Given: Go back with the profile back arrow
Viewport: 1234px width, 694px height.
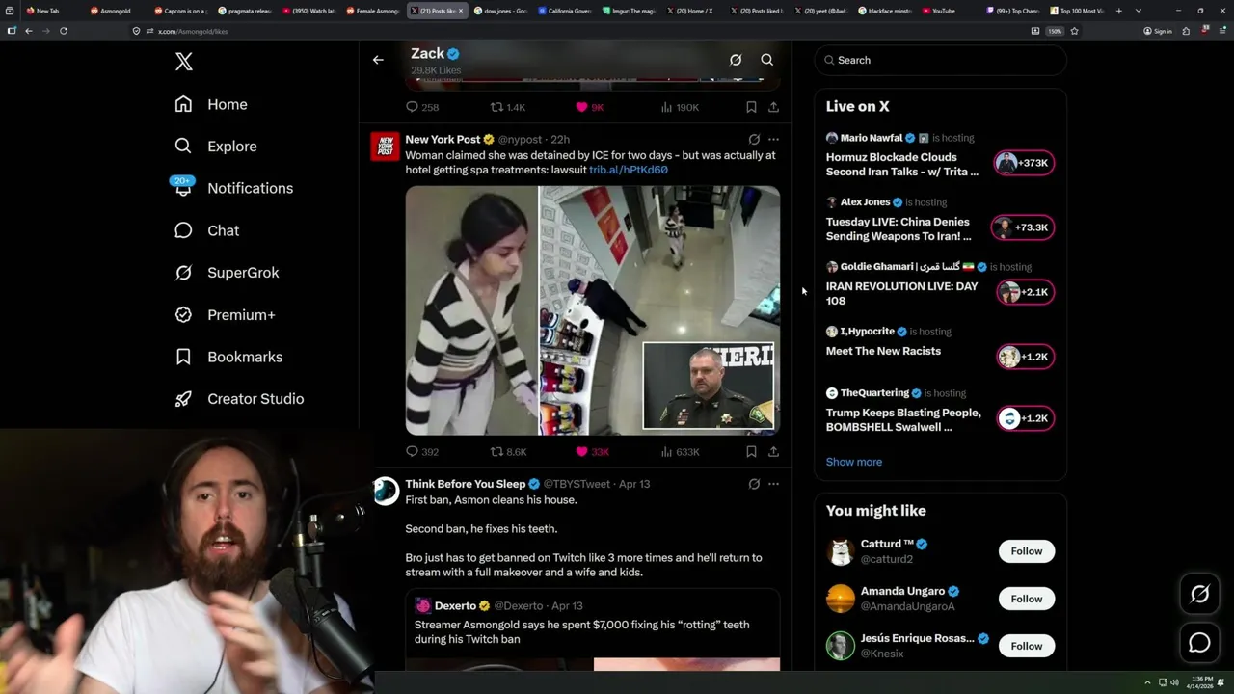Looking at the screenshot, I should click(x=378, y=60).
